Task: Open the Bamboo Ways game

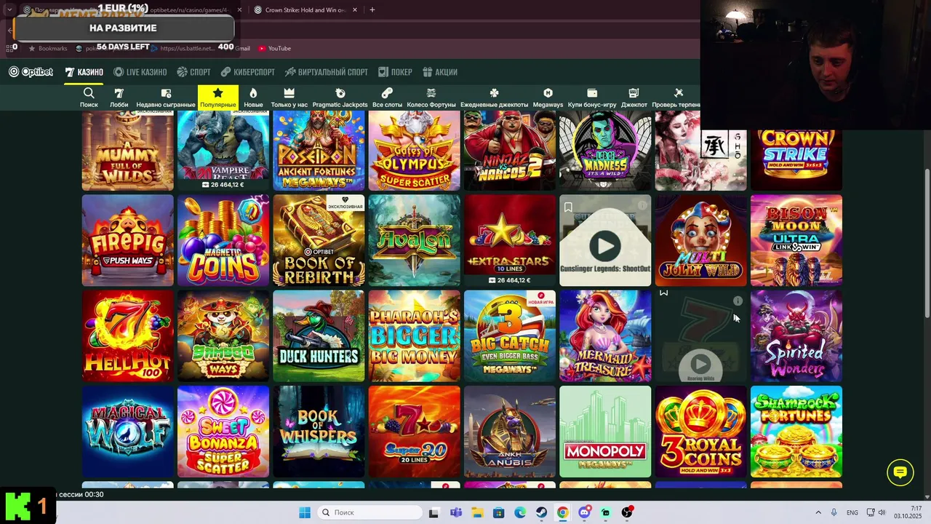Action: click(x=223, y=336)
